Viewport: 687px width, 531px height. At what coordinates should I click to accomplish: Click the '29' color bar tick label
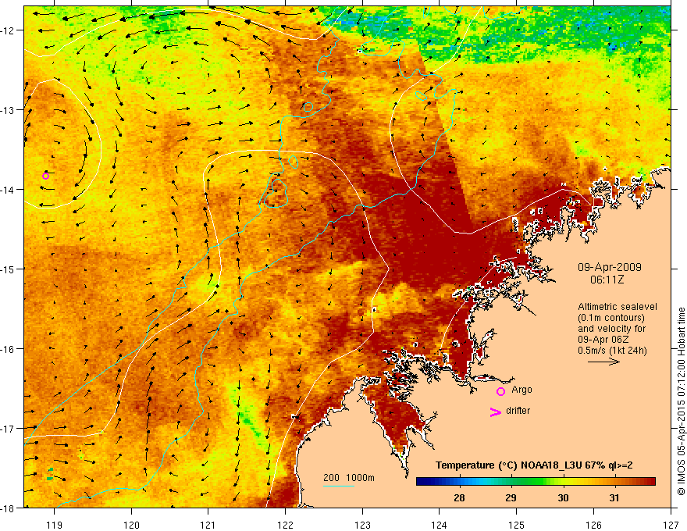point(511,497)
